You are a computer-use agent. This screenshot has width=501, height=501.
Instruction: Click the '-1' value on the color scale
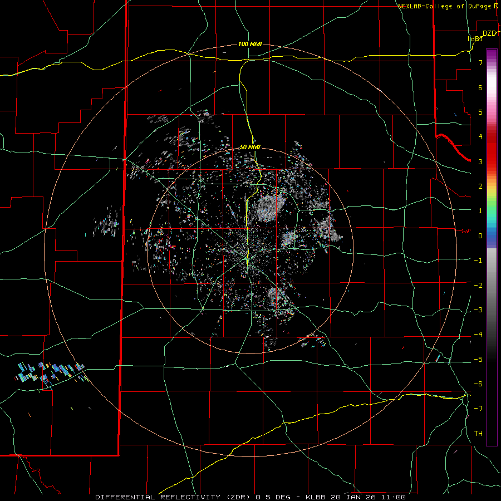coord(478,261)
